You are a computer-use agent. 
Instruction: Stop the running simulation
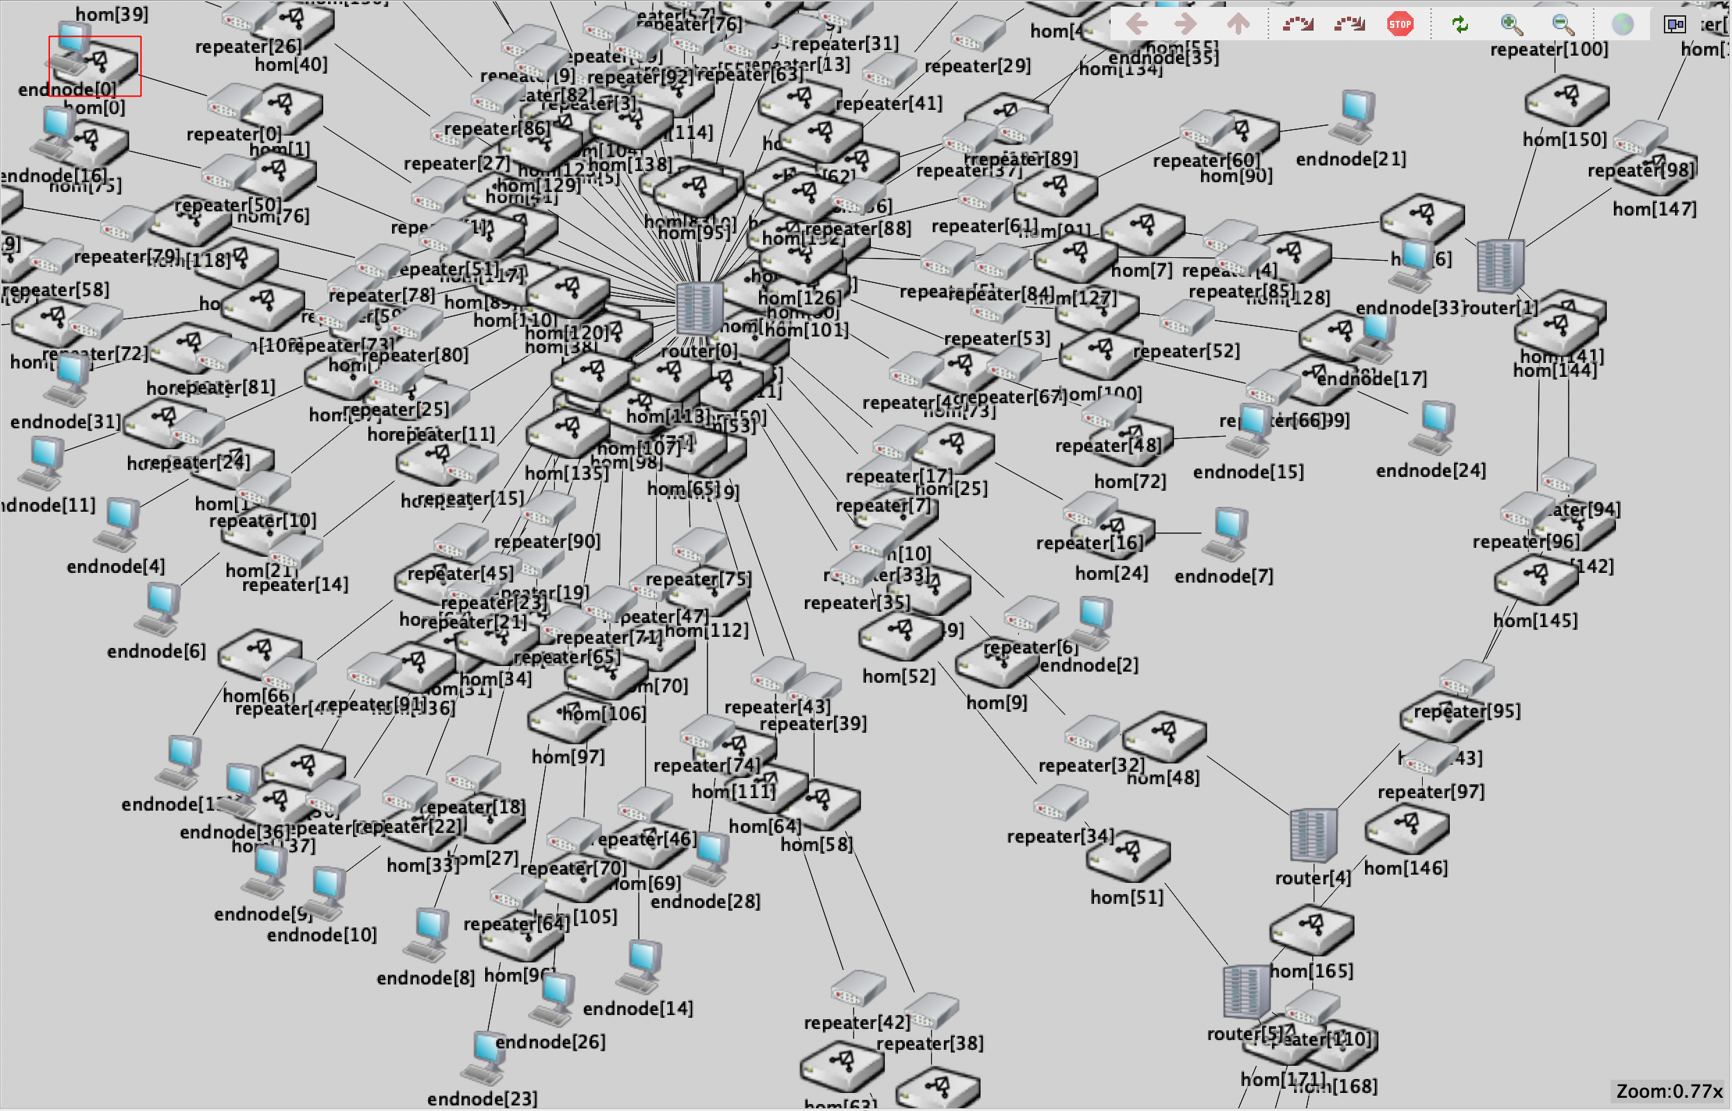(1400, 24)
